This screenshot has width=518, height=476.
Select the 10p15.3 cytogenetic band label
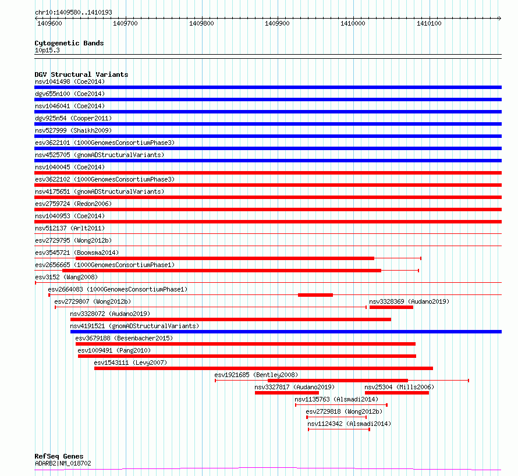(x=47, y=50)
